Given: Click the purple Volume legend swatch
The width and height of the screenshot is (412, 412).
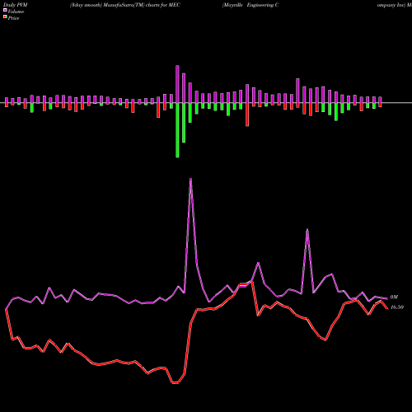Looking at the screenshot, I should click(x=5, y=10).
